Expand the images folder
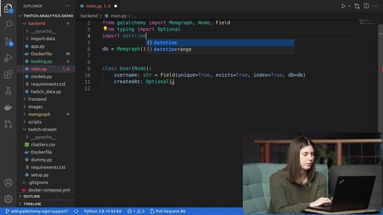This screenshot has width=383, height=215. click(x=46, y=107)
